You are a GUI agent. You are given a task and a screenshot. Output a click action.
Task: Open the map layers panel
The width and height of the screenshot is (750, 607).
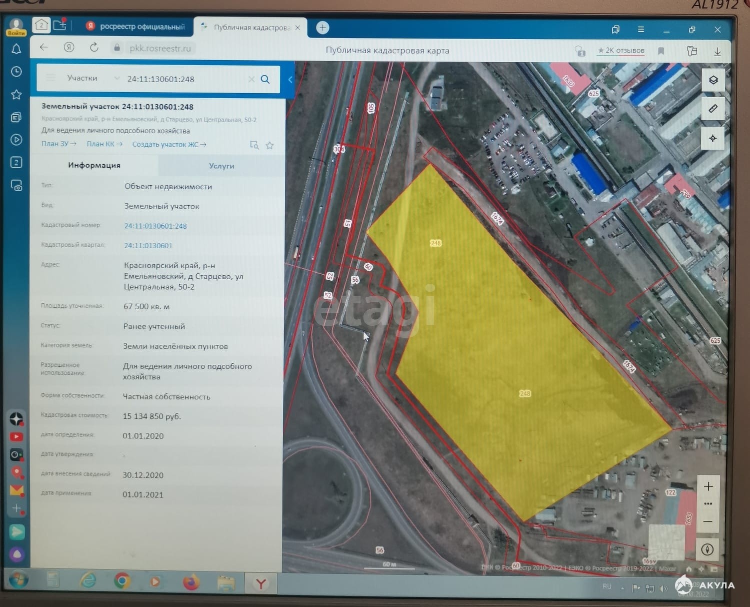(713, 81)
